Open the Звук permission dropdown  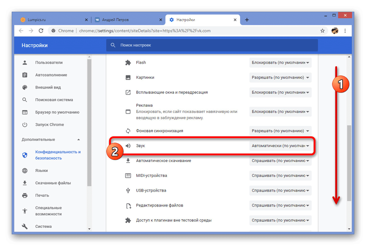(x=280, y=146)
